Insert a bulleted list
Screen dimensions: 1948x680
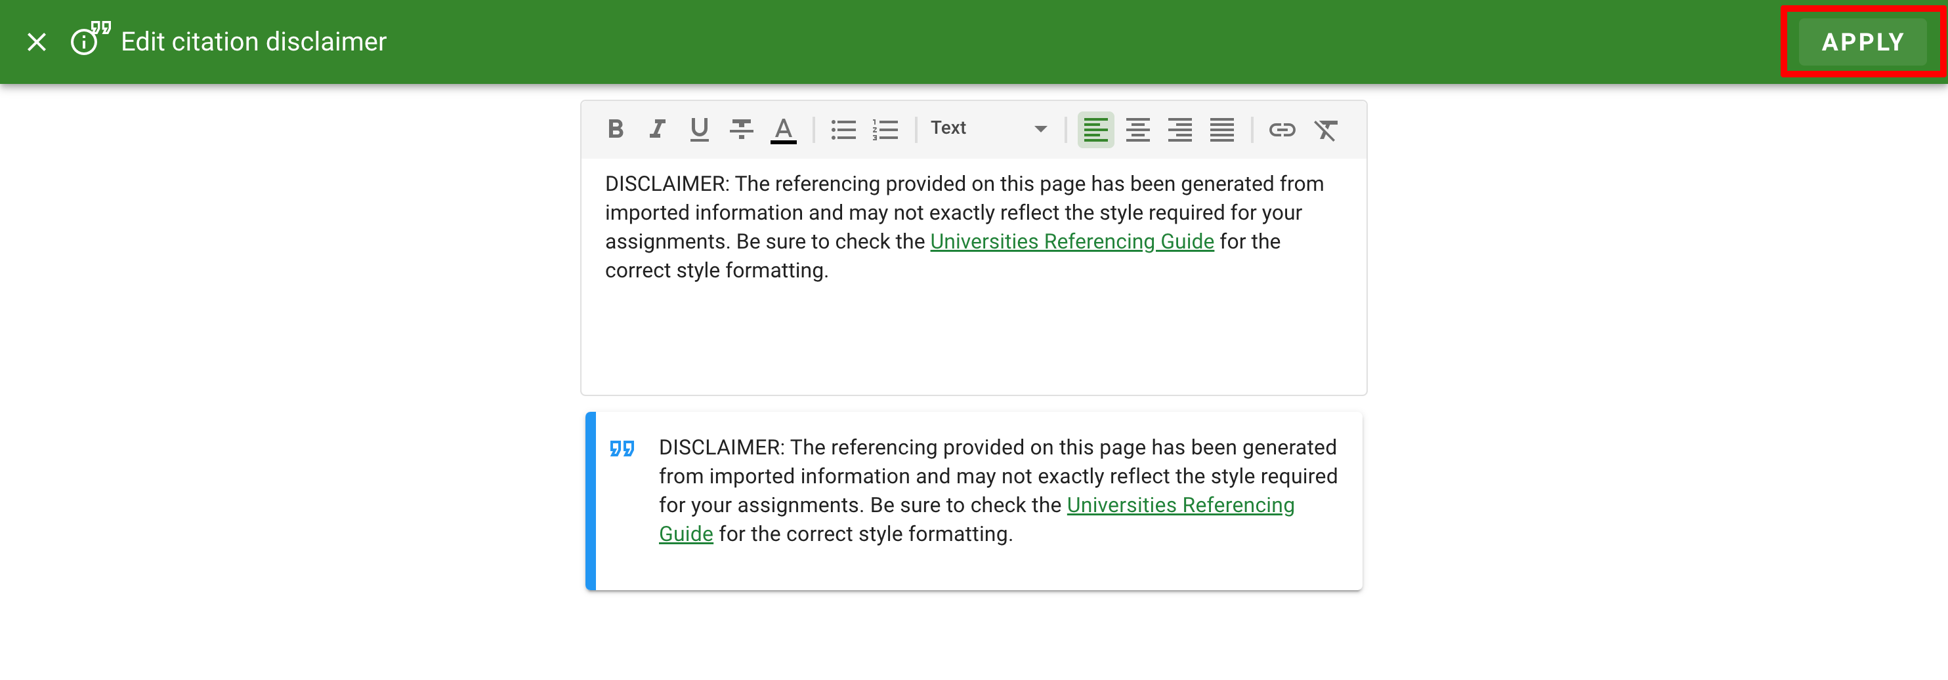pyautogui.click(x=843, y=129)
